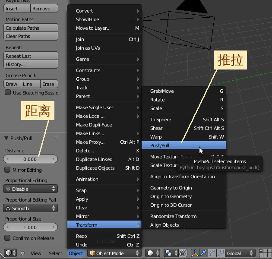The width and height of the screenshot is (272, 259).
Task: Choose Join as UVs menu entry
Action: pyautogui.click(x=104, y=48)
